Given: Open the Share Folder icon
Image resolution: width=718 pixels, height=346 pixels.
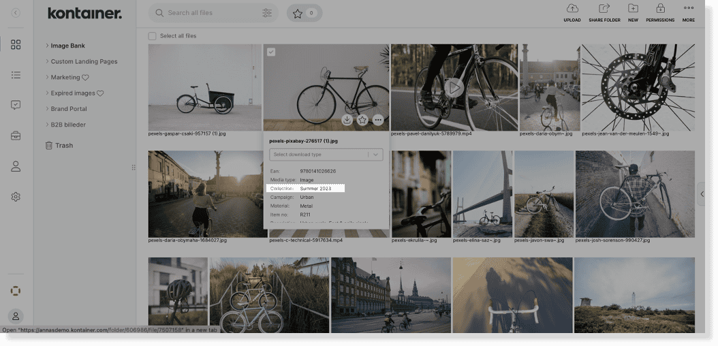Looking at the screenshot, I should 604,9.
